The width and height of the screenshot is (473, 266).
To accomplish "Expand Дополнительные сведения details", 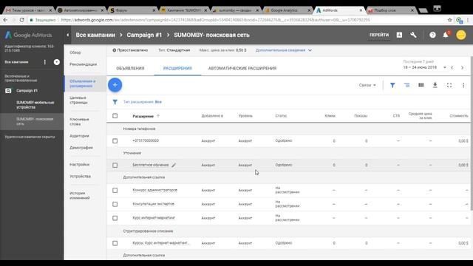I will click(x=284, y=50).
